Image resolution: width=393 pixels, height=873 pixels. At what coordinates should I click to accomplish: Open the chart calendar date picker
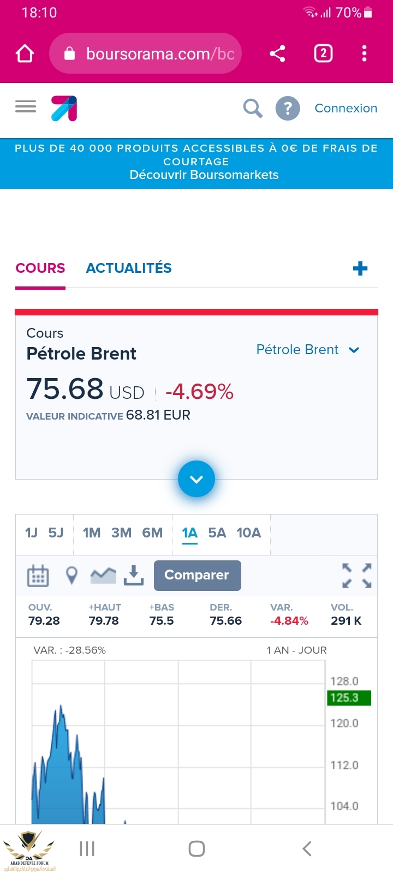(x=38, y=576)
